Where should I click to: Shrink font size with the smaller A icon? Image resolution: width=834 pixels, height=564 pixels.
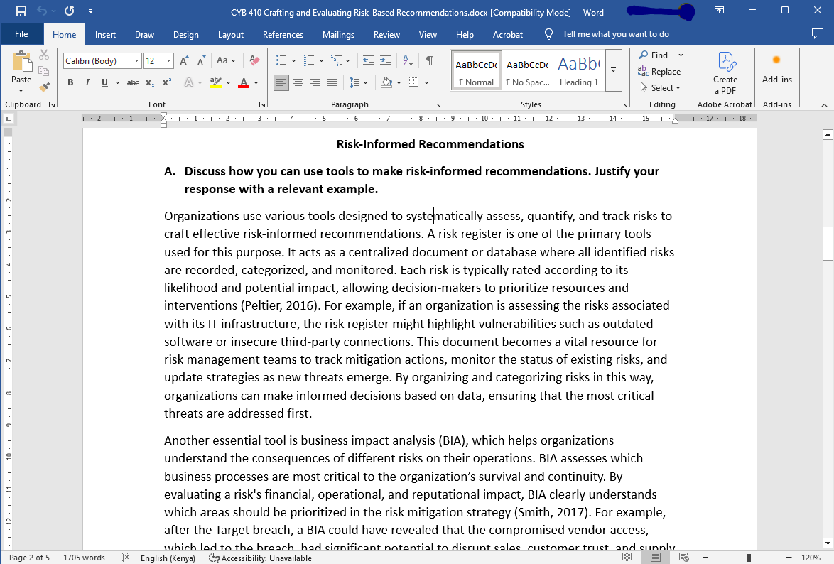[x=201, y=60]
